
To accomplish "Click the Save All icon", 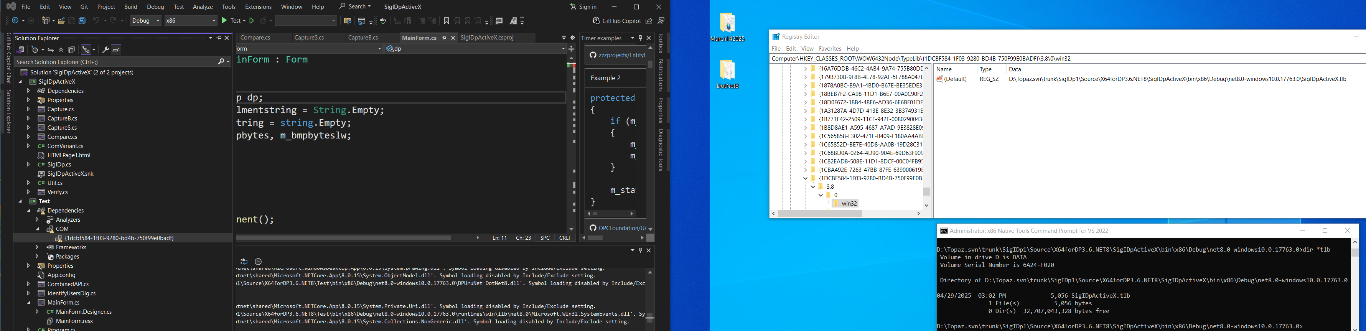I will (82, 21).
